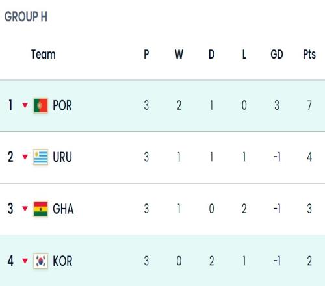The image size is (325, 286).
Task: Click the red arrow beside KOR
Action: (25, 261)
